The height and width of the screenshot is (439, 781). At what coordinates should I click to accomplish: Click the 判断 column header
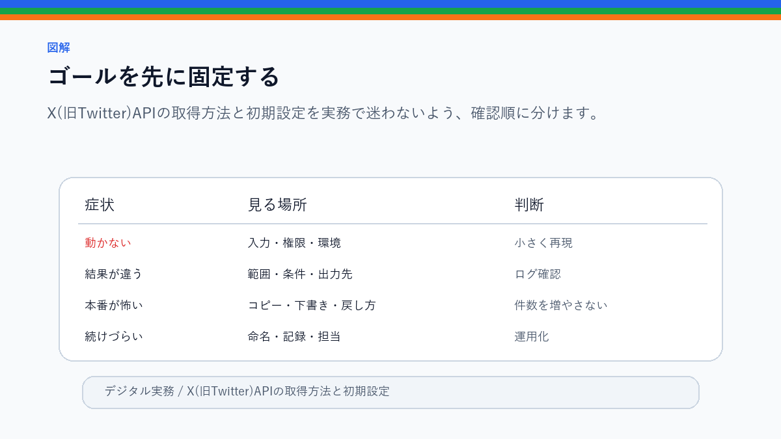click(x=529, y=205)
